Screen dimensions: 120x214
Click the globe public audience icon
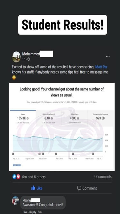[x=29, y=59]
